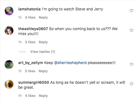Open the @sherrieshepherd mention link

coord(70,63)
